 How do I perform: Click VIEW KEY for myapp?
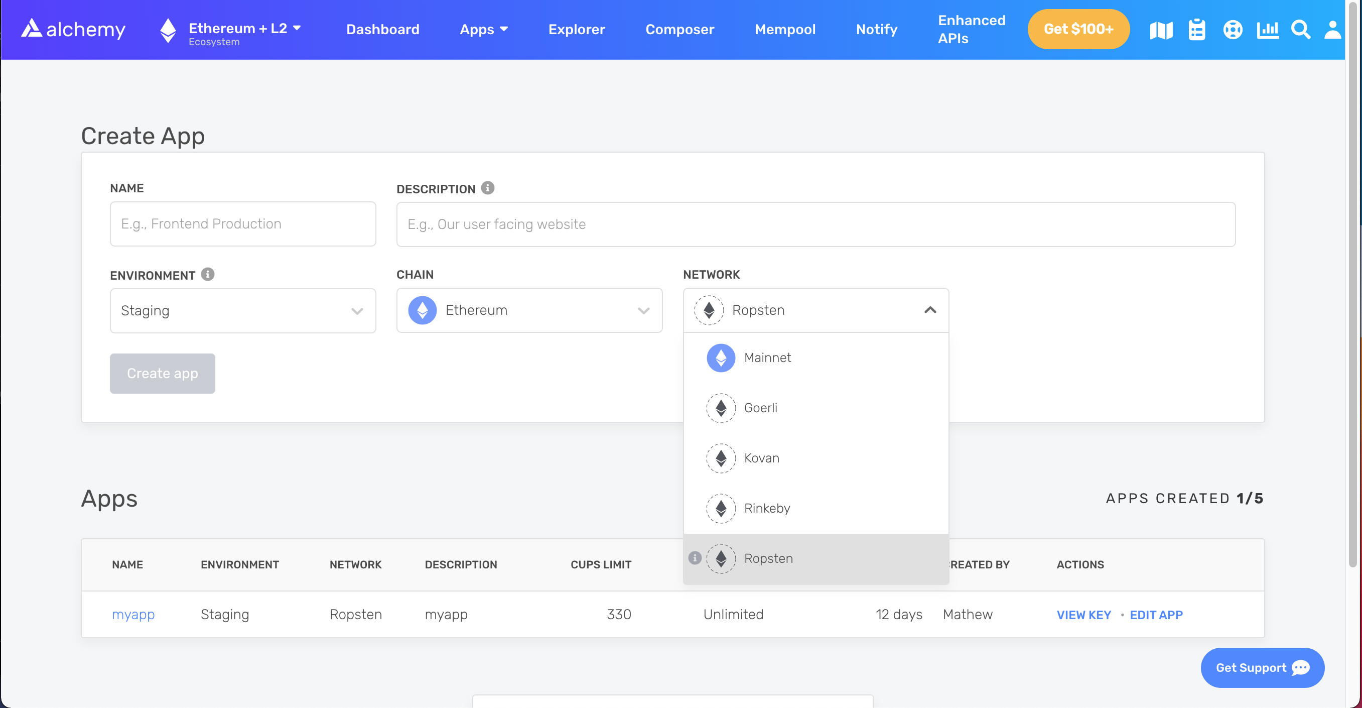click(x=1083, y=615)
